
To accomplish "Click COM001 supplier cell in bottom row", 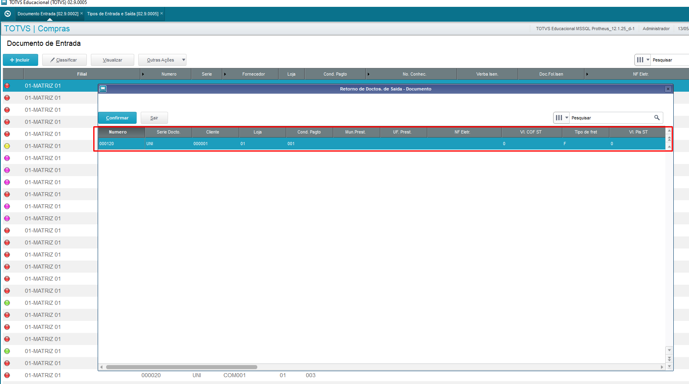I will pyautogui.click(x=234, y=375).
